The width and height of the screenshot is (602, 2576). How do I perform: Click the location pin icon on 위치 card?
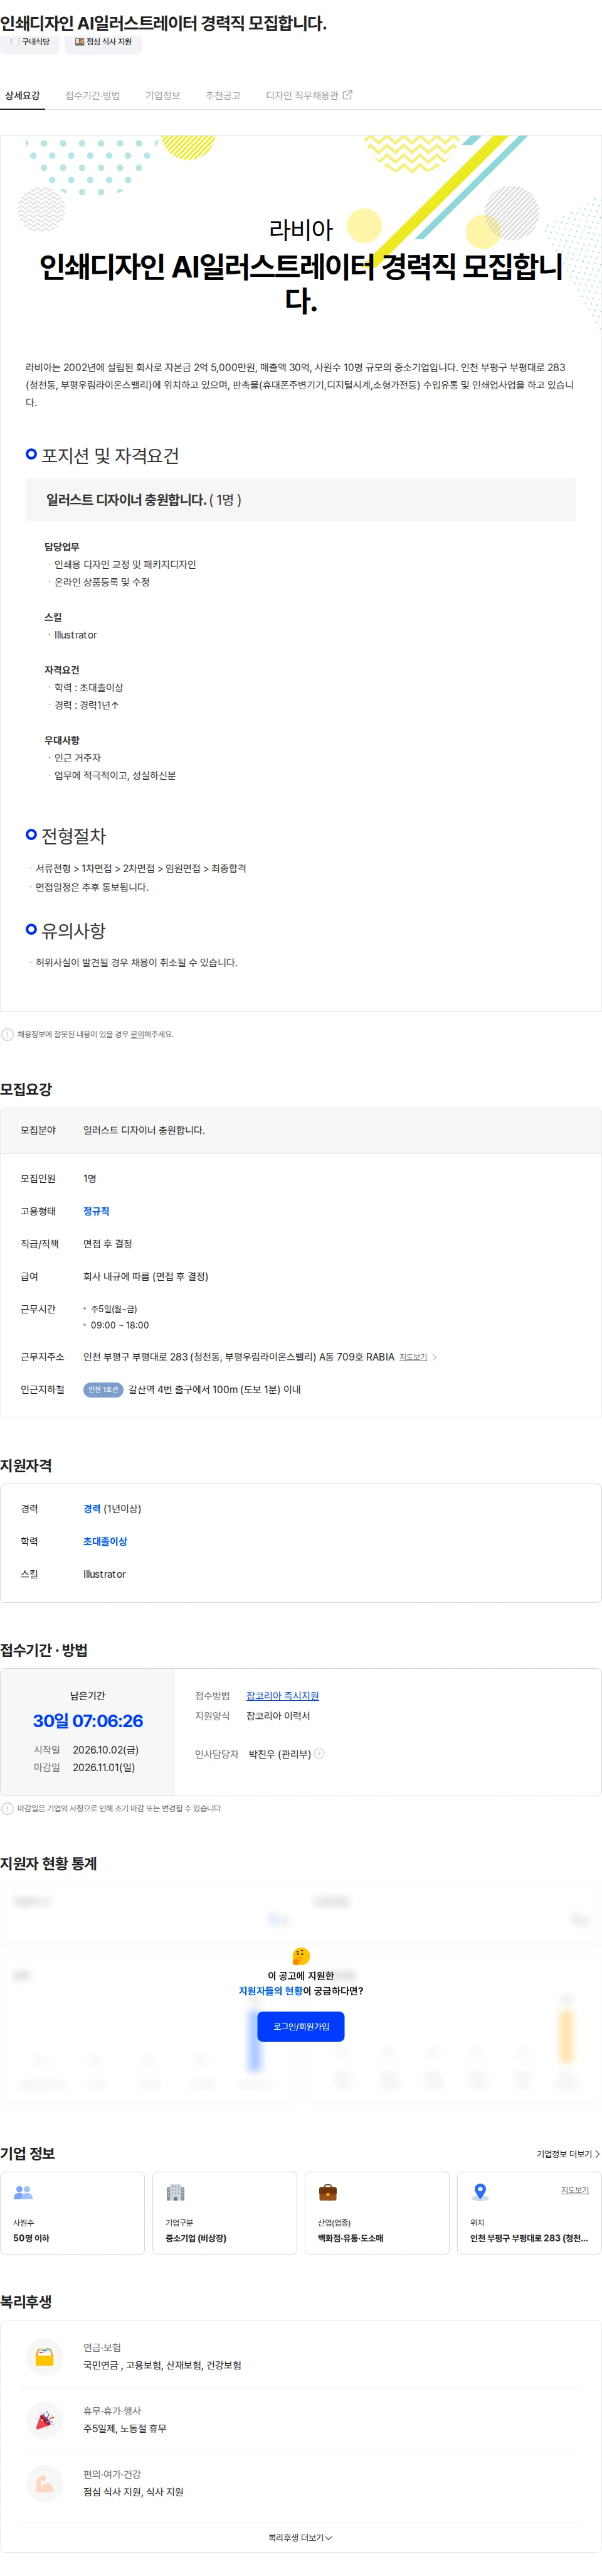pyautogui.click(x=480, y=2192)
